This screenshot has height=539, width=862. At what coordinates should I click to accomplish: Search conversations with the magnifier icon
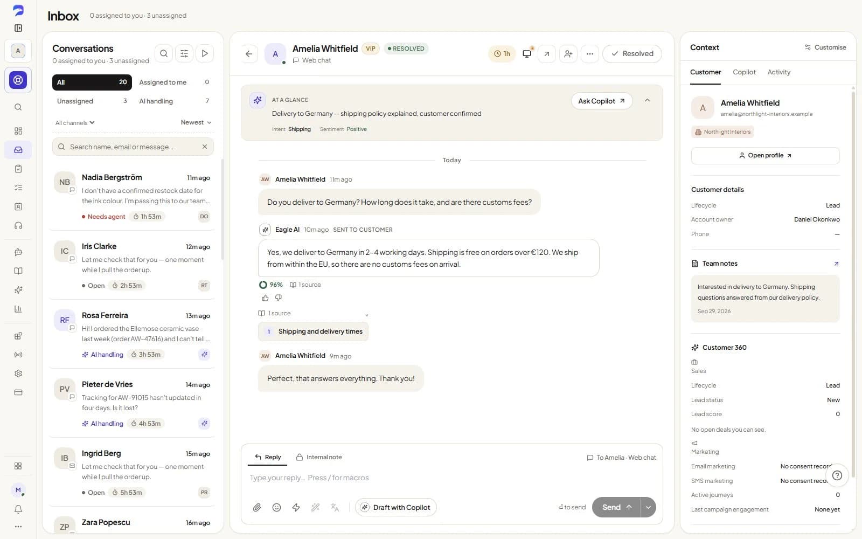[164, 53]
